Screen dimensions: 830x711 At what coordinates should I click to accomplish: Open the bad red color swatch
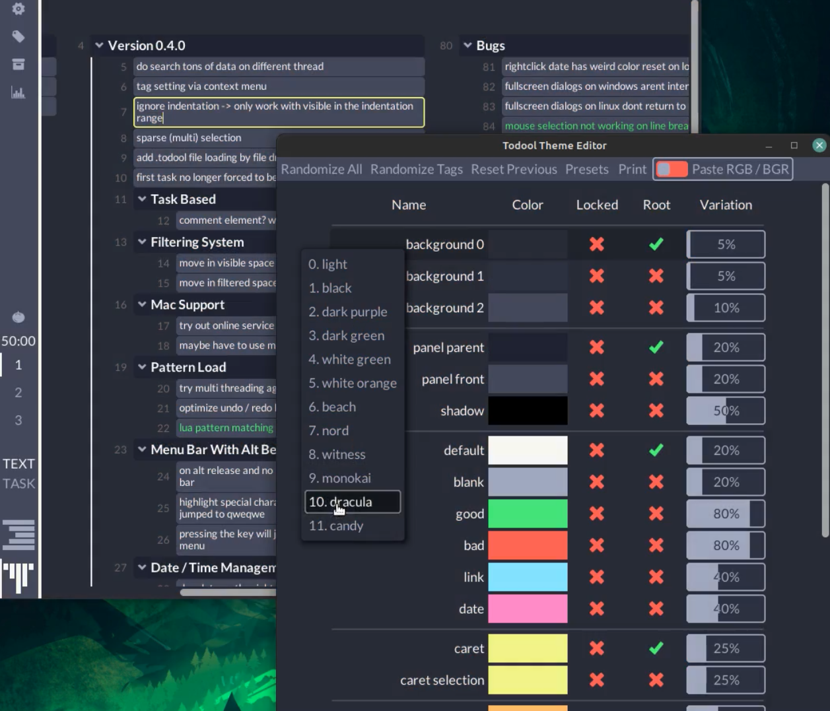click(528, 545)
